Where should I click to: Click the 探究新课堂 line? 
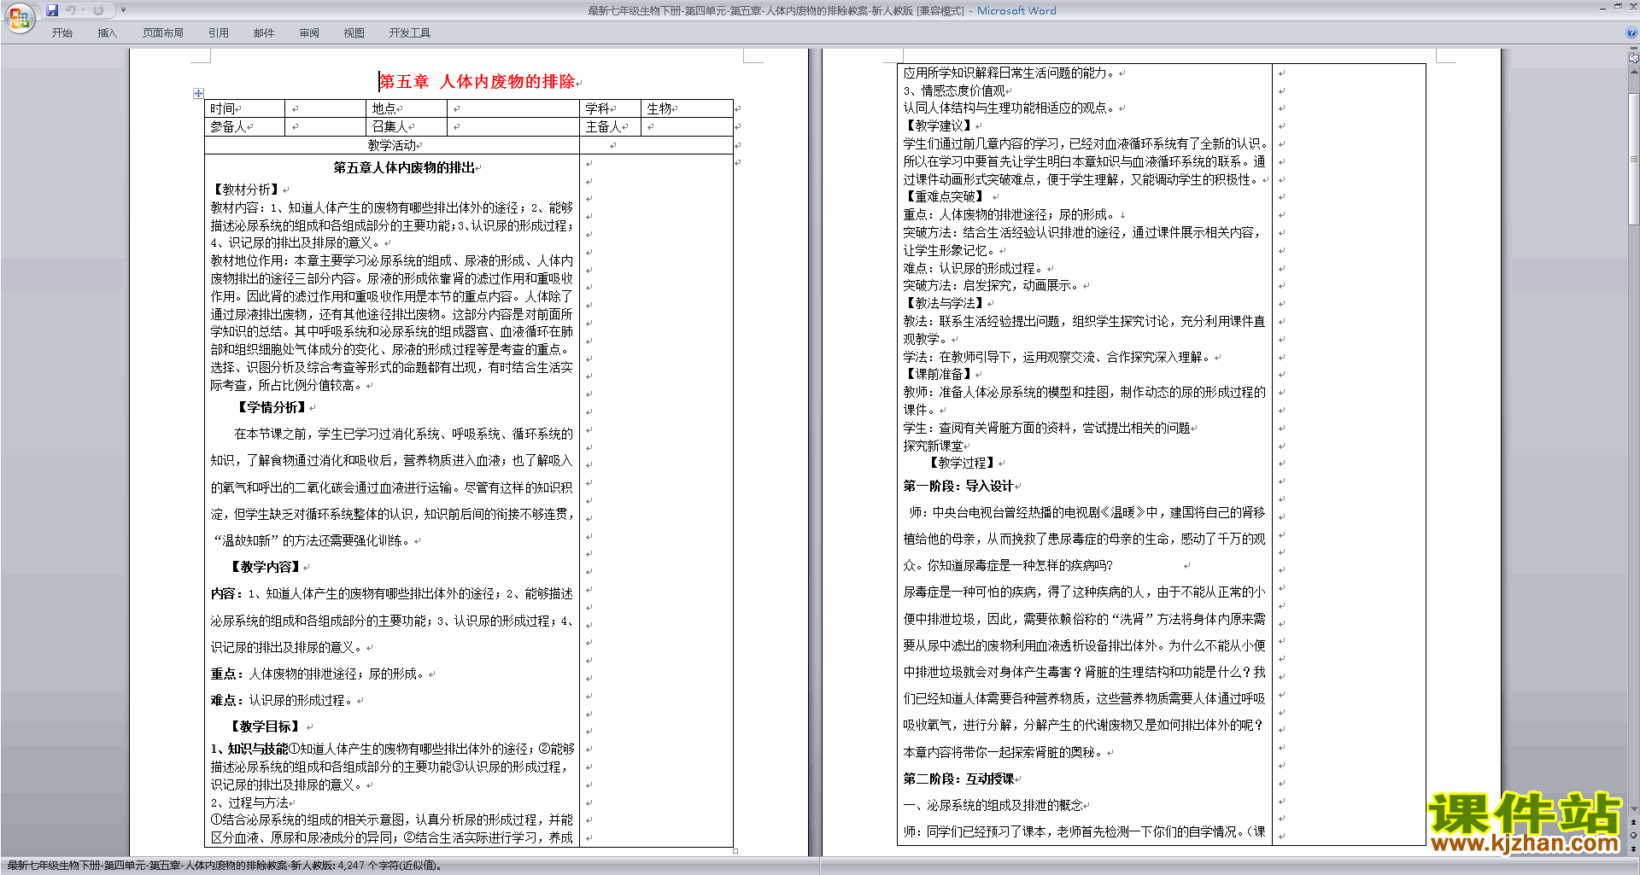[933, 446]
